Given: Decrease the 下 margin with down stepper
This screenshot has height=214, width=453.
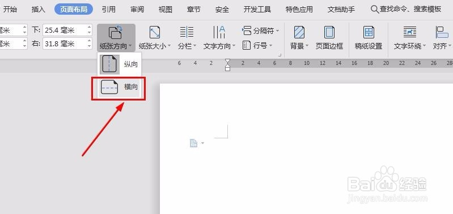Looking at the screenshot, I should point(89,33).
